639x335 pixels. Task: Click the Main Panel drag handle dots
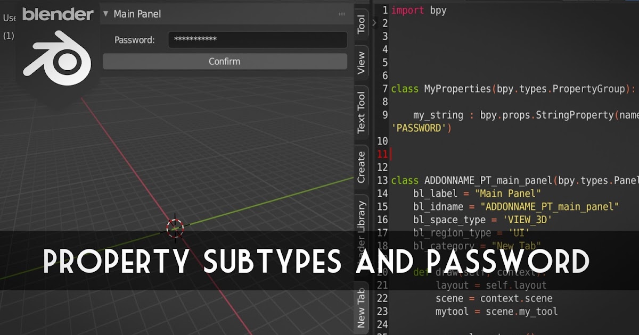[341, 14]
